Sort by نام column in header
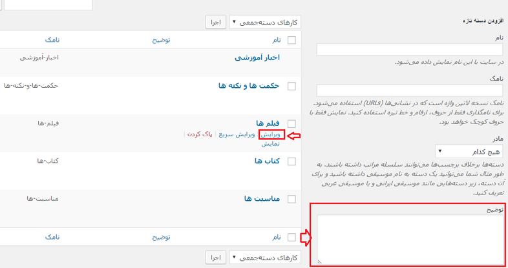The height and width of the screenshot is (268, 508). (x=277, y=40)
